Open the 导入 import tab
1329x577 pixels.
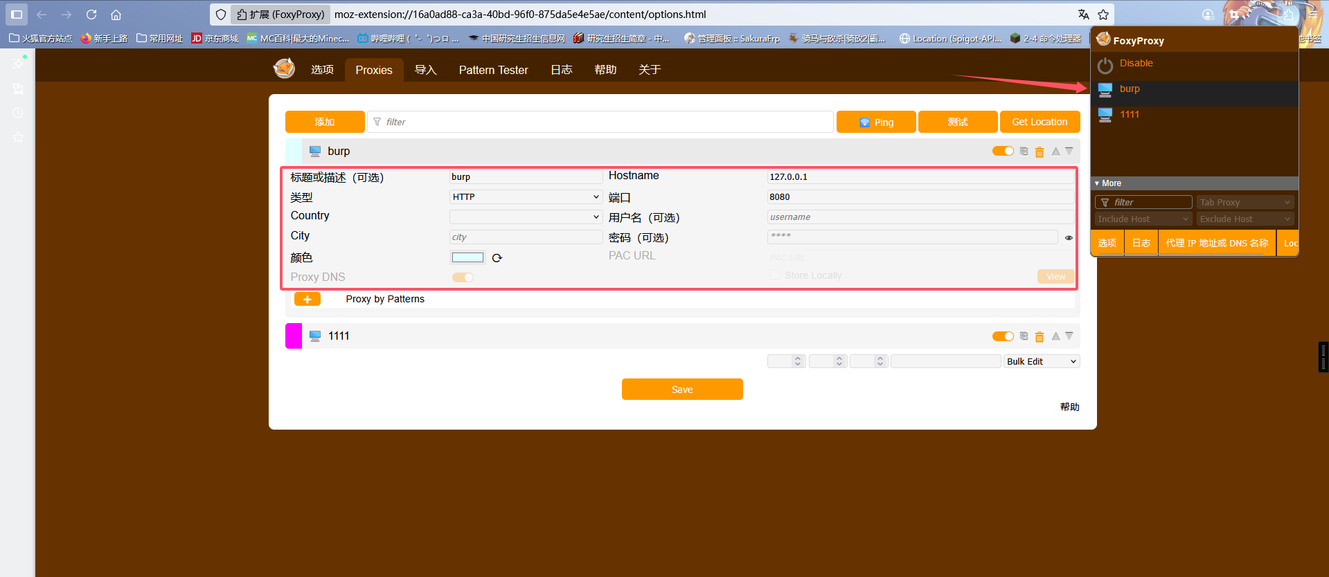click(425, 70)
